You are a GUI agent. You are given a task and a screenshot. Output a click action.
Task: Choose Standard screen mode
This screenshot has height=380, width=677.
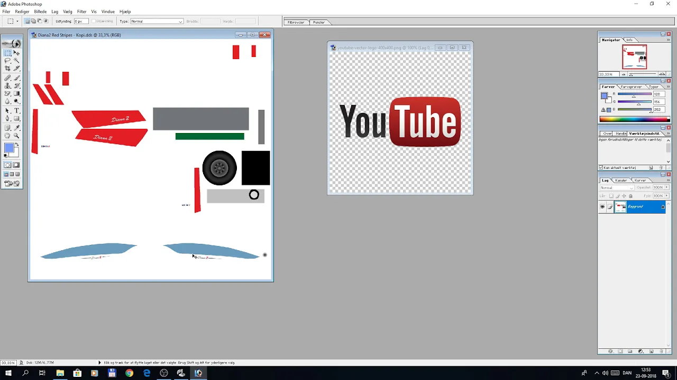coord(6,174)
